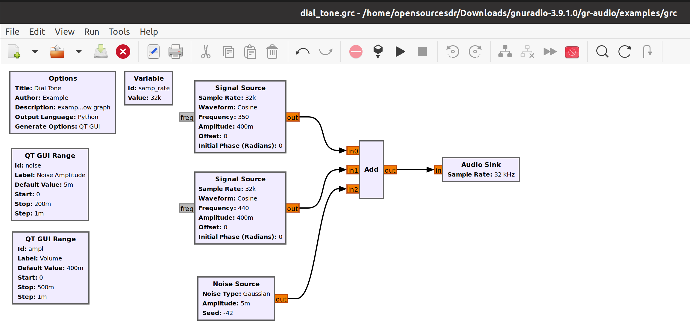Open the Tools menu
Screen dimensions: 690x330
click(119, 32)
